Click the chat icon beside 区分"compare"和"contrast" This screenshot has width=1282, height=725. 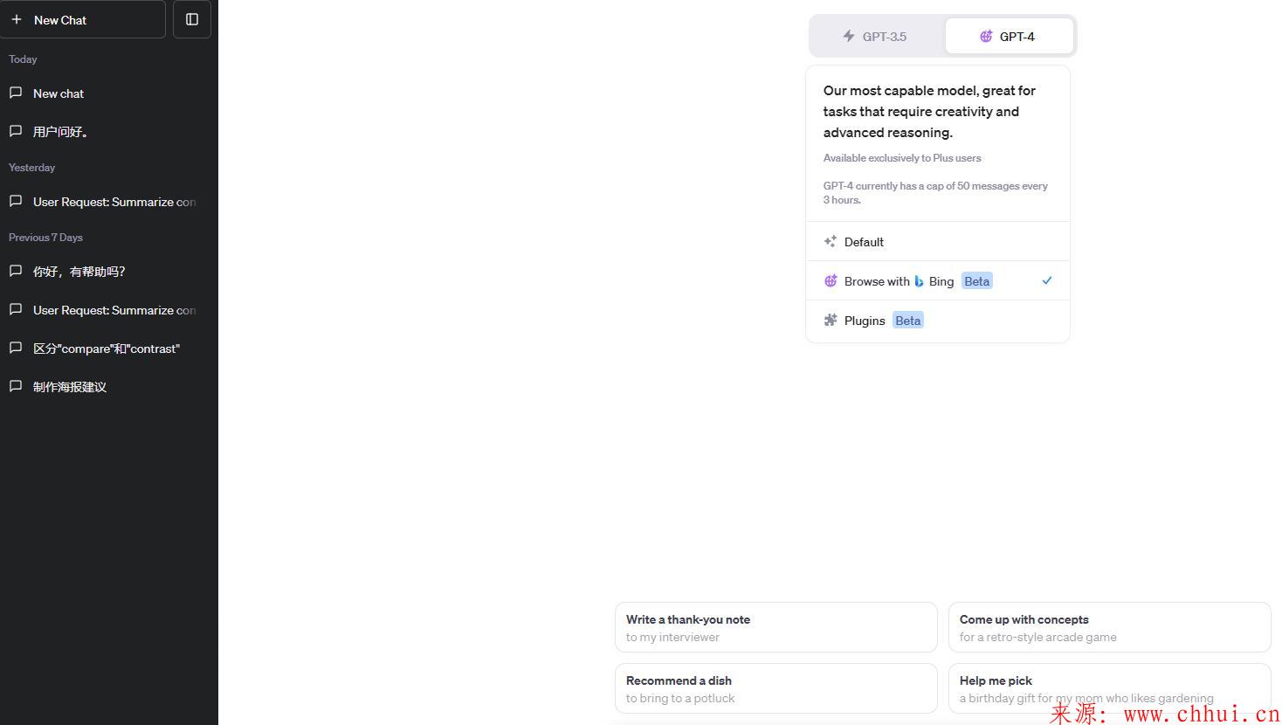coord(16,348)
